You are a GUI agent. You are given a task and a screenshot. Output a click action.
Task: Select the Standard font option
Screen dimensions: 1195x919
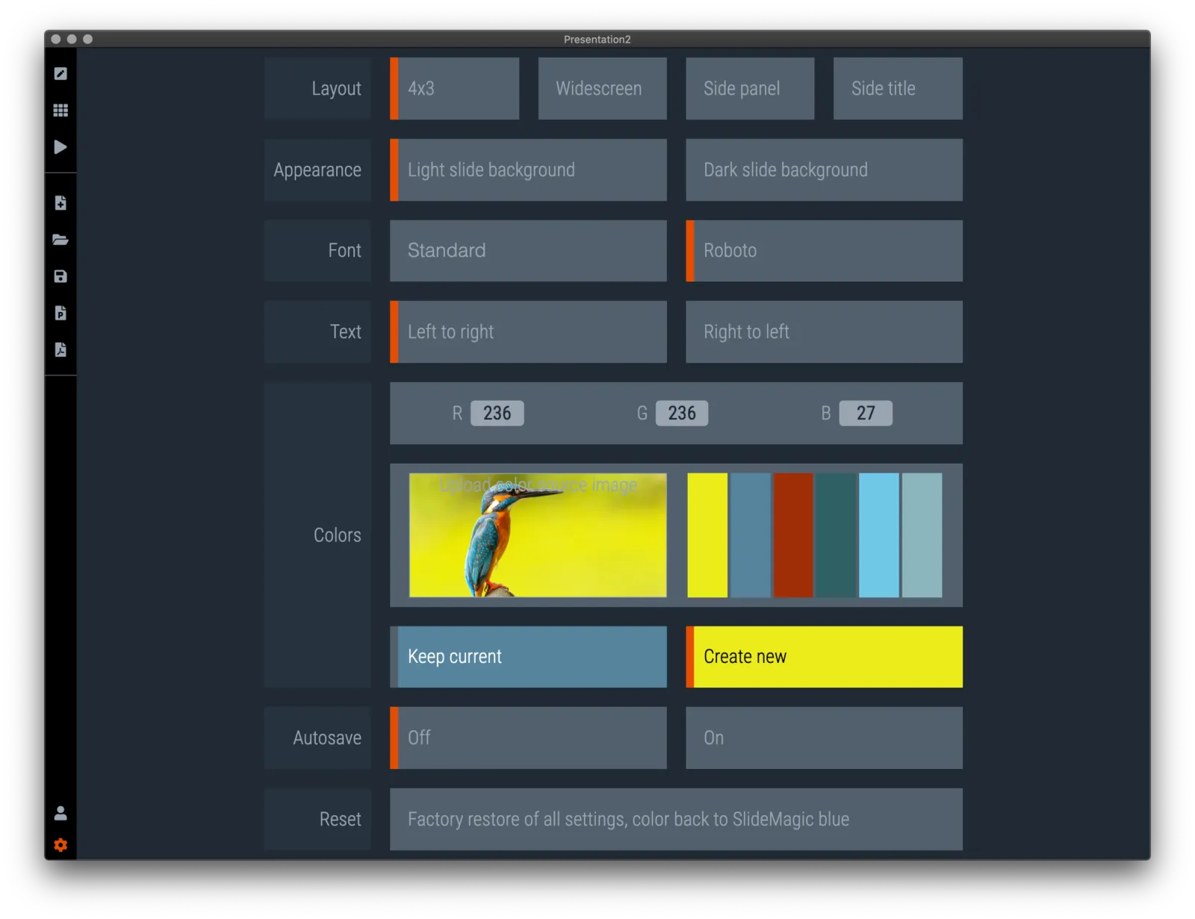pyautogui.click(x=528, y=250)
